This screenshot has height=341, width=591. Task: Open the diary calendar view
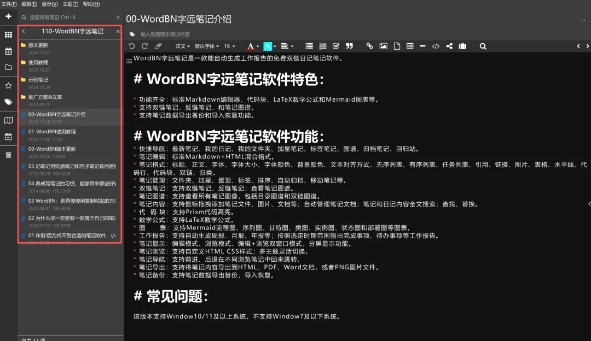8,51
